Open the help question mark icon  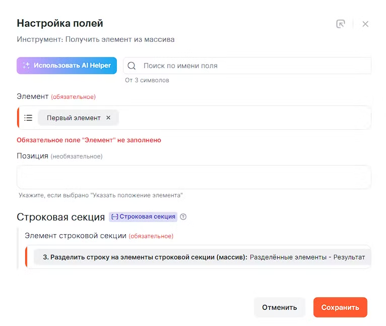[x=183, y=217]
